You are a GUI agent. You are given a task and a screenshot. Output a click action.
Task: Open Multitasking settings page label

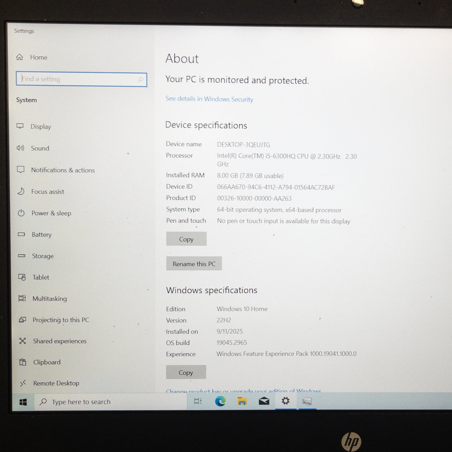coord(50,299)
